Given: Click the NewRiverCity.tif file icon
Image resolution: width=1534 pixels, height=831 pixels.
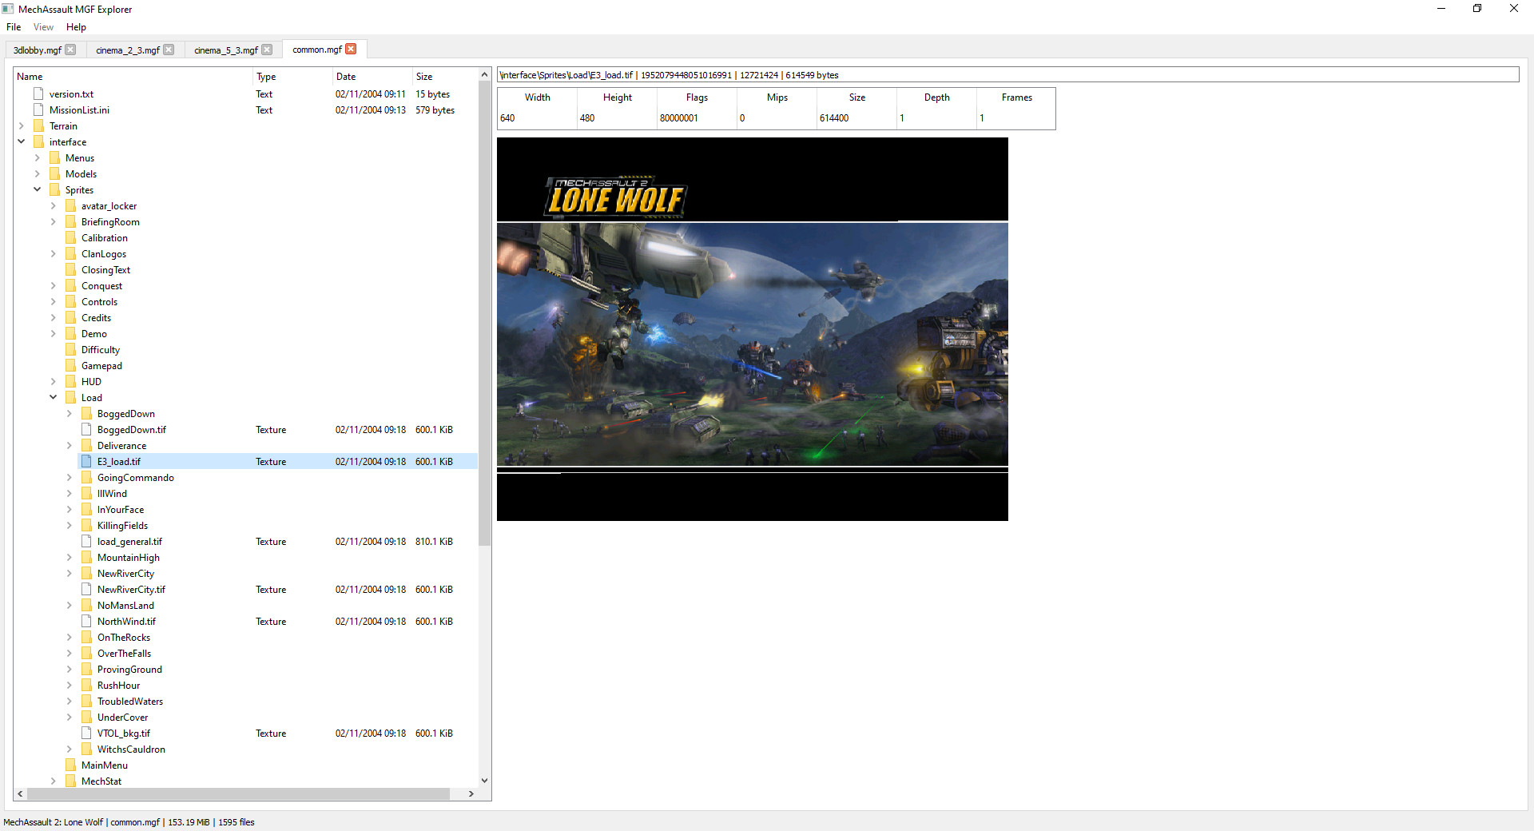Looking at the screenshot, I should (86, 590).
